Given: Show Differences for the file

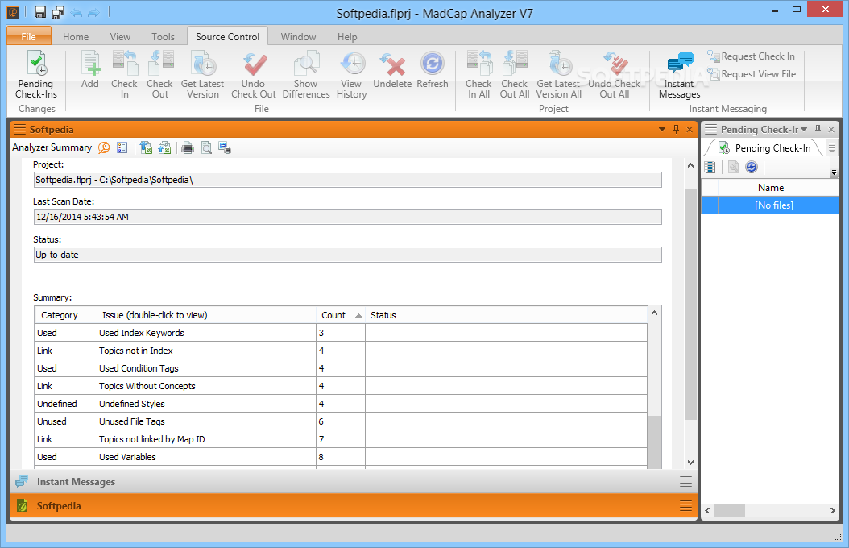Looking at the screenshot, I should pyautogui.click(x=306, y=75).
